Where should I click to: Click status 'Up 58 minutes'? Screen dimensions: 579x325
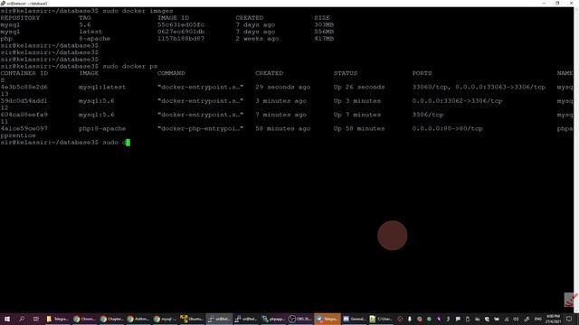click(359, 128)
